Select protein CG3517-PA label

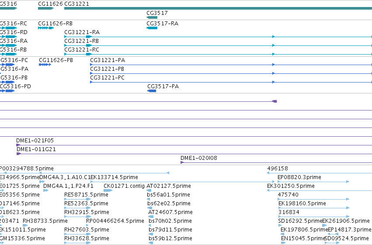[163, 86]
